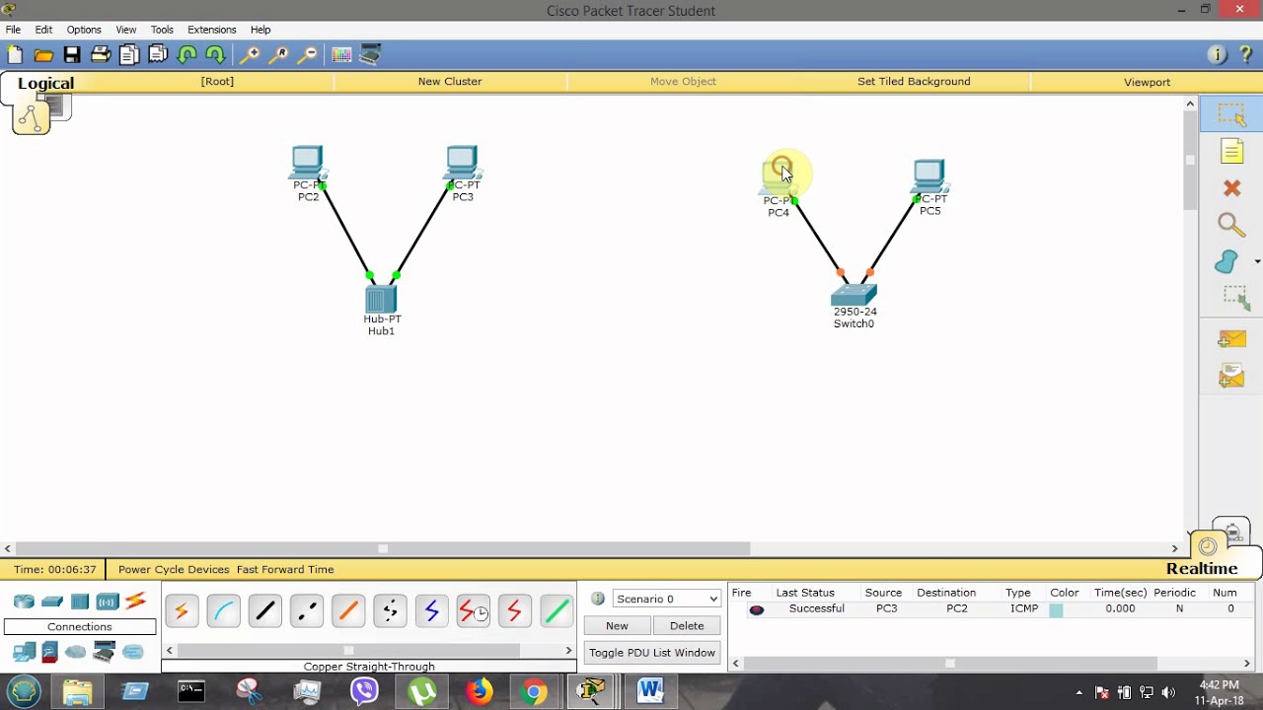Choose the Hubs device category
The width and height of the screenshot is (1263, 710).
click(80, 602)
